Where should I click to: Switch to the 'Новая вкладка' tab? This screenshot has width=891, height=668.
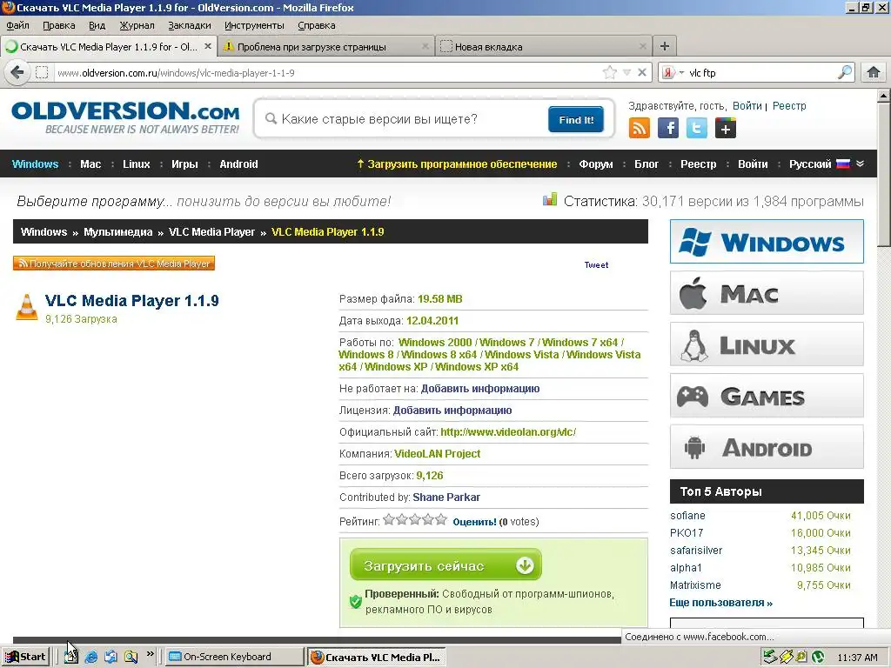click(x=542, y=47)
